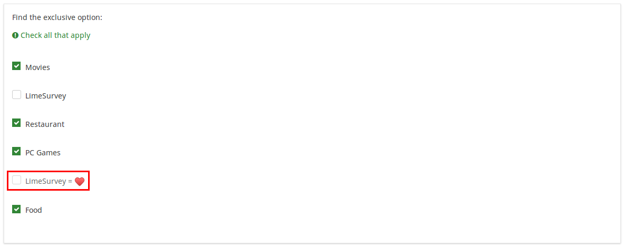Image resolution: width=625 pixels, height=247 pixels.
Task: Tick the plain LimeSurvey checkbox
Action: click(x=16, y=95)
